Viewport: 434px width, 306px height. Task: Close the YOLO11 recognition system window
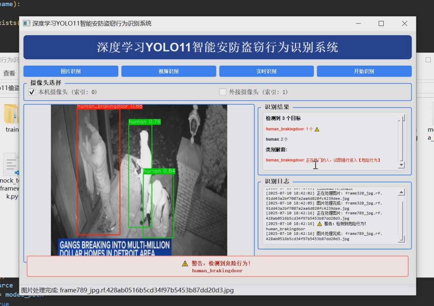404,23
